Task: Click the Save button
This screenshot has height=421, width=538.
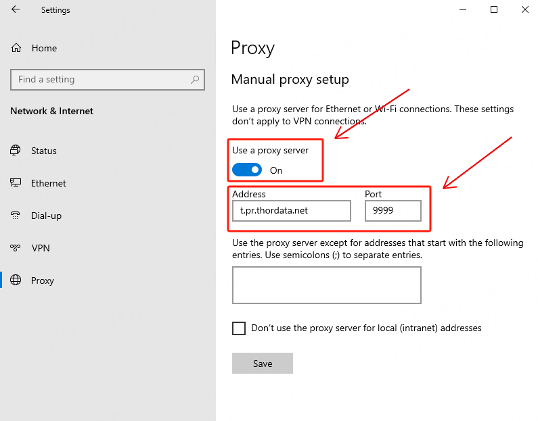Action: pos(263,363)
